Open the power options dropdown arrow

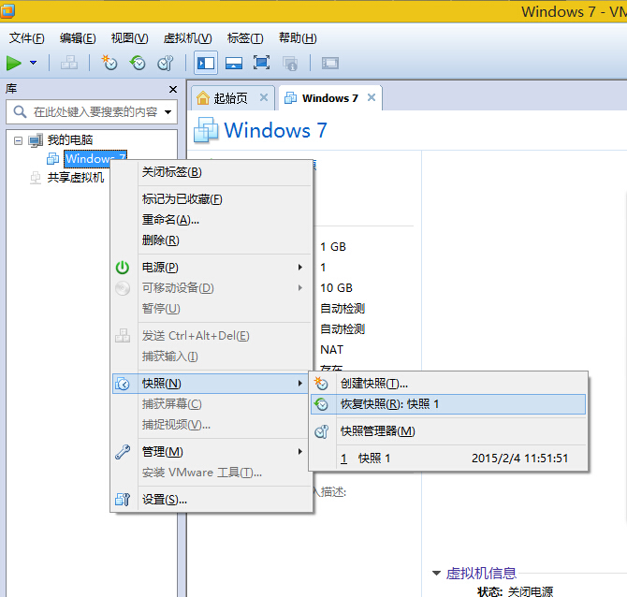[x=34, y=63]
